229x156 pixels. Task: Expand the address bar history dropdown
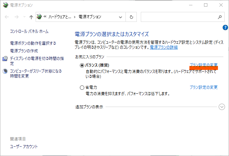pyautogui.click(x=120, y=17)
